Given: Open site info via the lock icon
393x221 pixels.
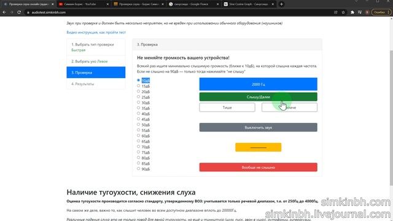Looking at the screenshot, I should [x=28, y=12].
